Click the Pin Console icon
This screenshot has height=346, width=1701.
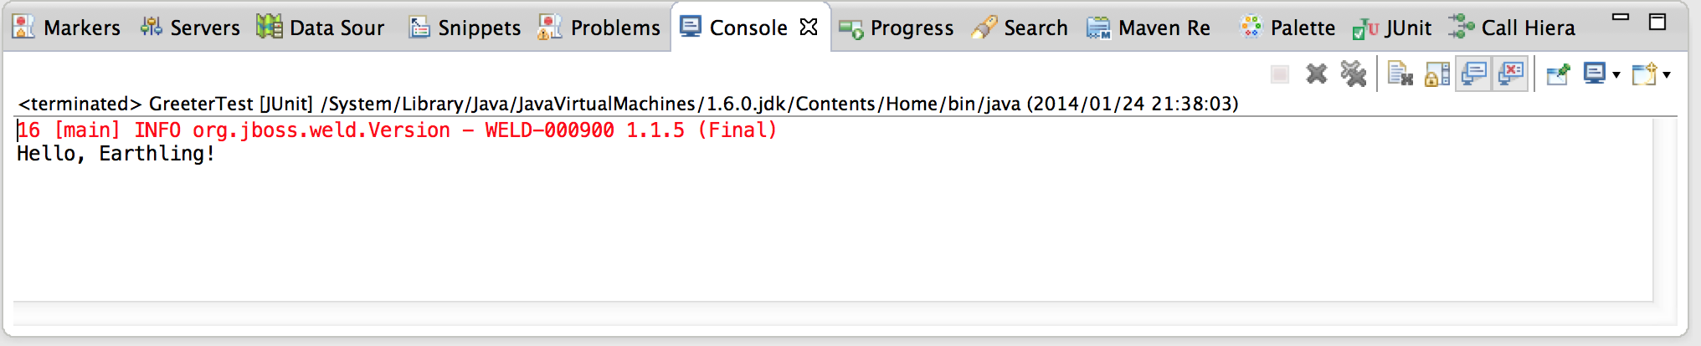coord(1558,74)
